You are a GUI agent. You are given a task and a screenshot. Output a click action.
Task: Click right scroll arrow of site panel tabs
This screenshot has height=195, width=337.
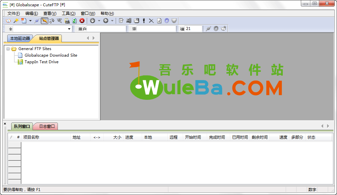94,38
